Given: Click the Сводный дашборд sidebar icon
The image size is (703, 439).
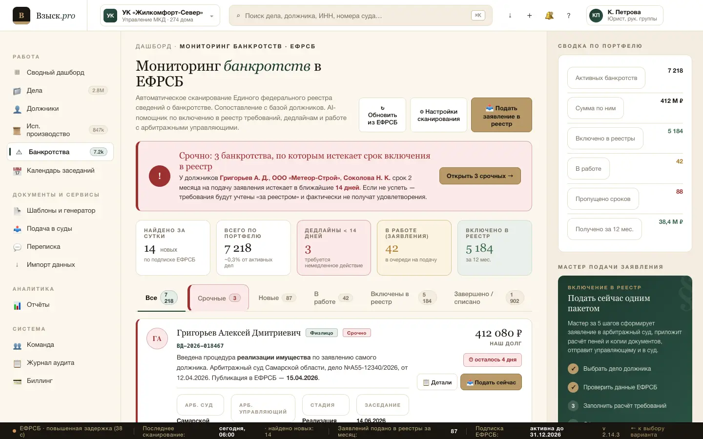Looking at the screenshot, I should tap(17, 73).
